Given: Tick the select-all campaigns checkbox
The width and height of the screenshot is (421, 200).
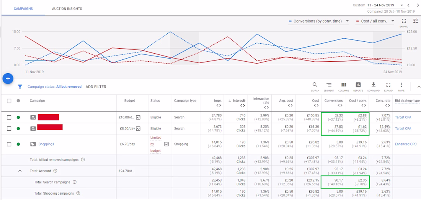Looking at the screenshot, I should 9,101.
